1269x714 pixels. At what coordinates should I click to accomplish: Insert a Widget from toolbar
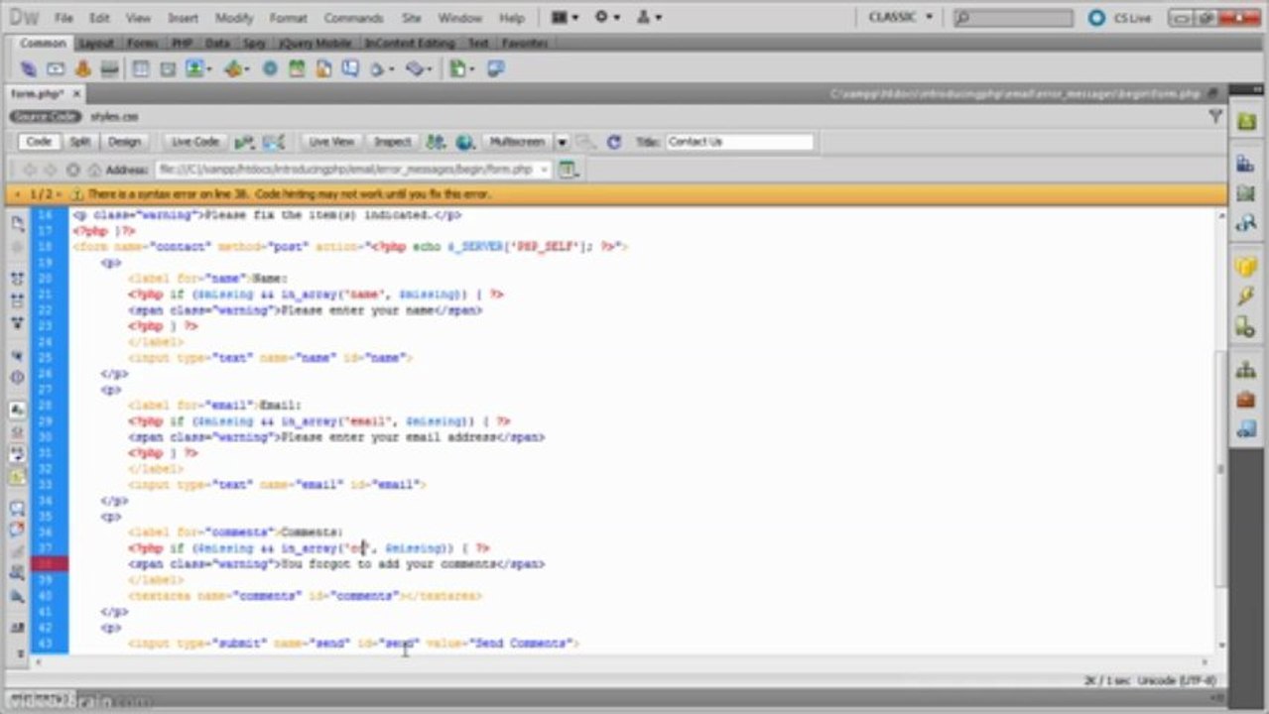coord(270,69)
